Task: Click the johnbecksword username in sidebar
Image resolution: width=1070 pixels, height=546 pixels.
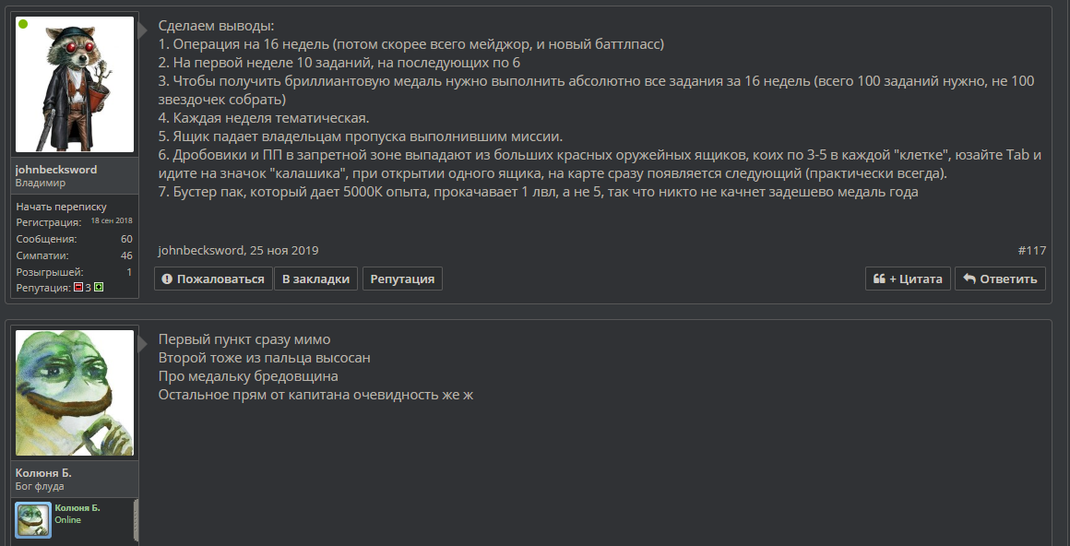Action: click(56, 170)
